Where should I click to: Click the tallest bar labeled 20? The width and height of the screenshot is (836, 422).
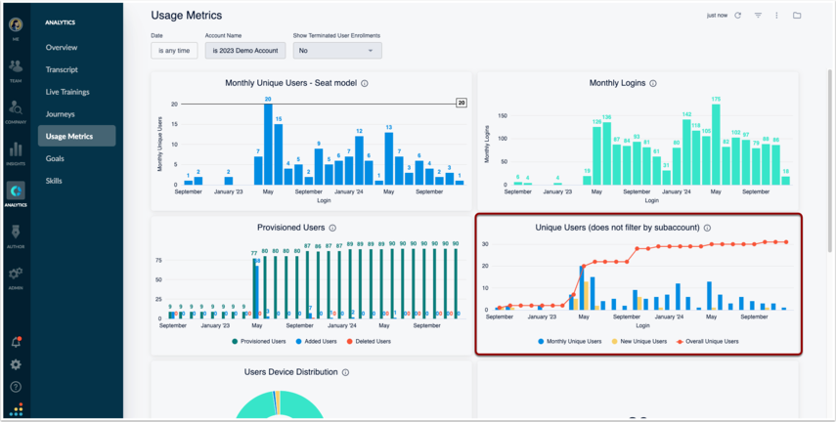pos(268,145)
